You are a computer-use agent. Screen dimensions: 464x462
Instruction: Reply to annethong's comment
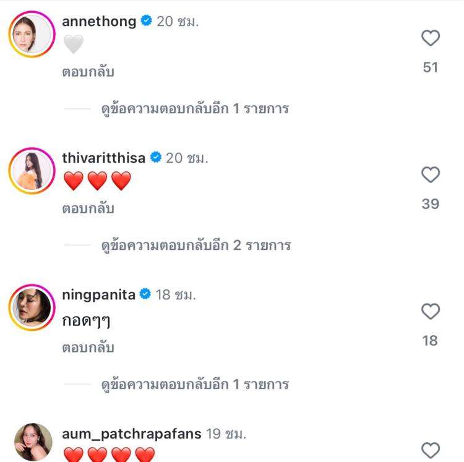pyautogui.click(x=88, y=72)
